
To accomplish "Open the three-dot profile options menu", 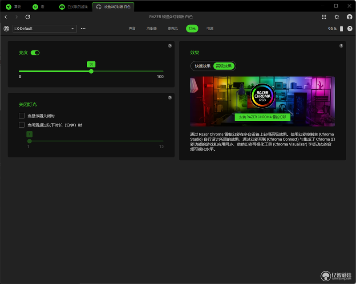I will click(83, 28).
